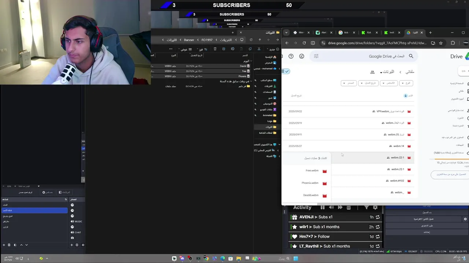Open the Activity feed filter funnel

coord(366,207)
